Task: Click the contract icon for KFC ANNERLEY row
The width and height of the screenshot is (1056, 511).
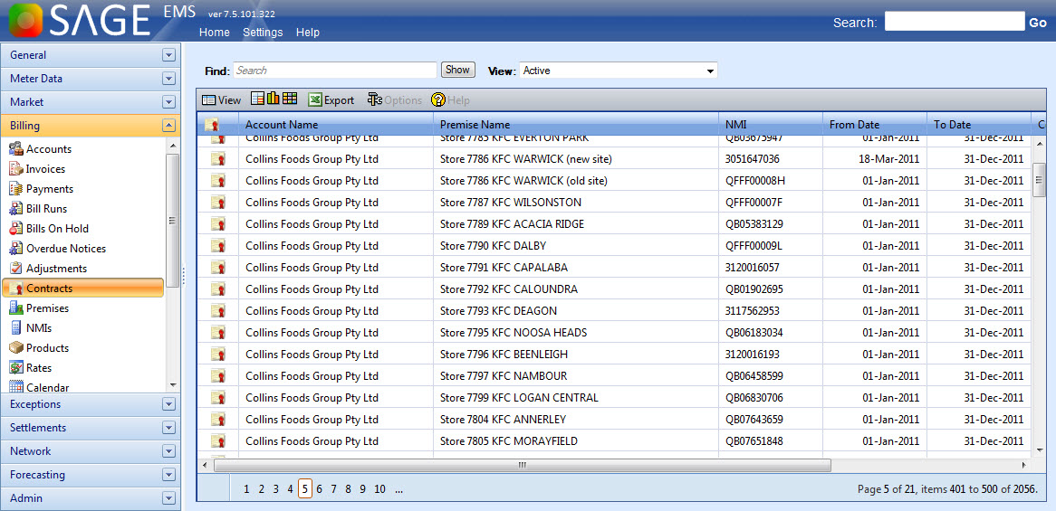Action: [x=217, y=419]
